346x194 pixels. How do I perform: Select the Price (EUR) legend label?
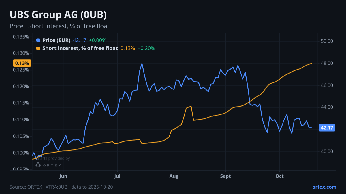point(56,40)
